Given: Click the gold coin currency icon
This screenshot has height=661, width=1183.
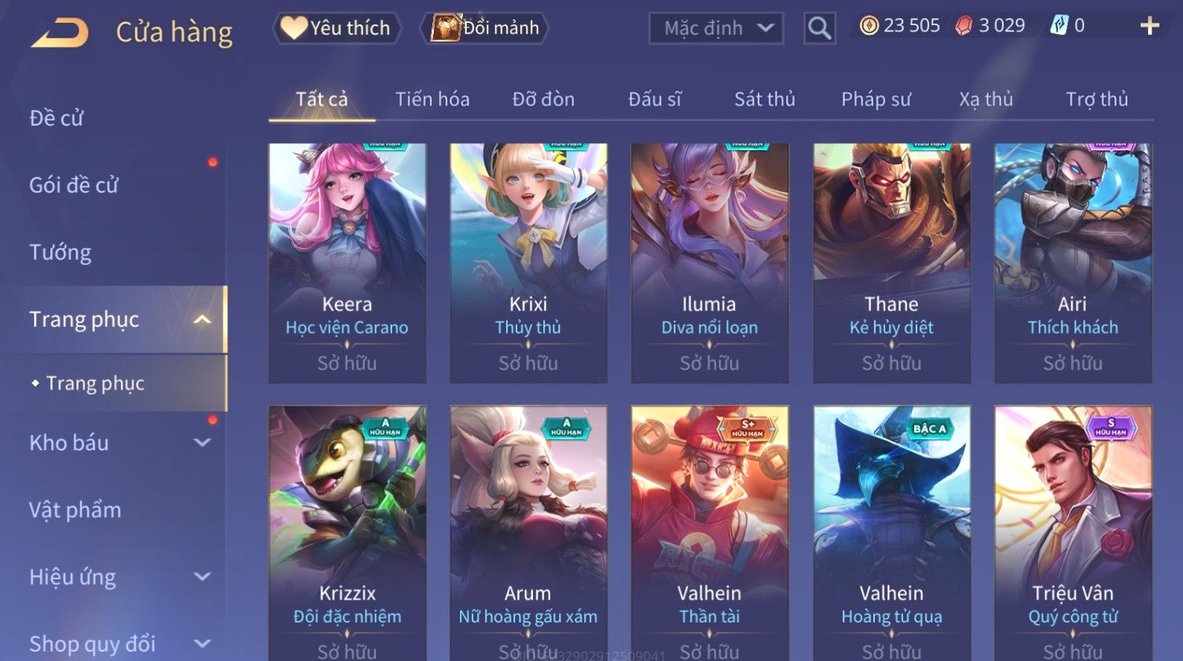Looking at the screenshot, I should click(x=869, y=26).
